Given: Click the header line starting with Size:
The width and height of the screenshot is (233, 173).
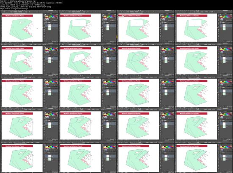Looking at the screenshot, I should click(31, 3).
